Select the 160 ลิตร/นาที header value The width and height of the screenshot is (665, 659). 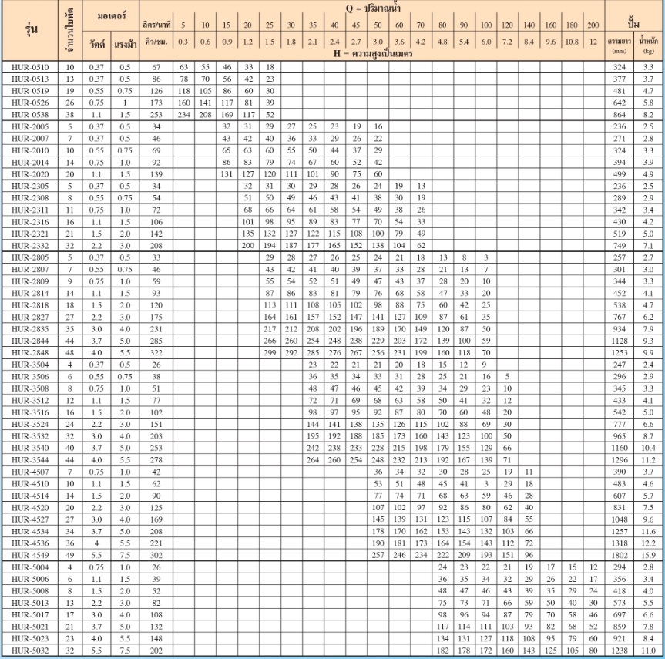point(550,25)
